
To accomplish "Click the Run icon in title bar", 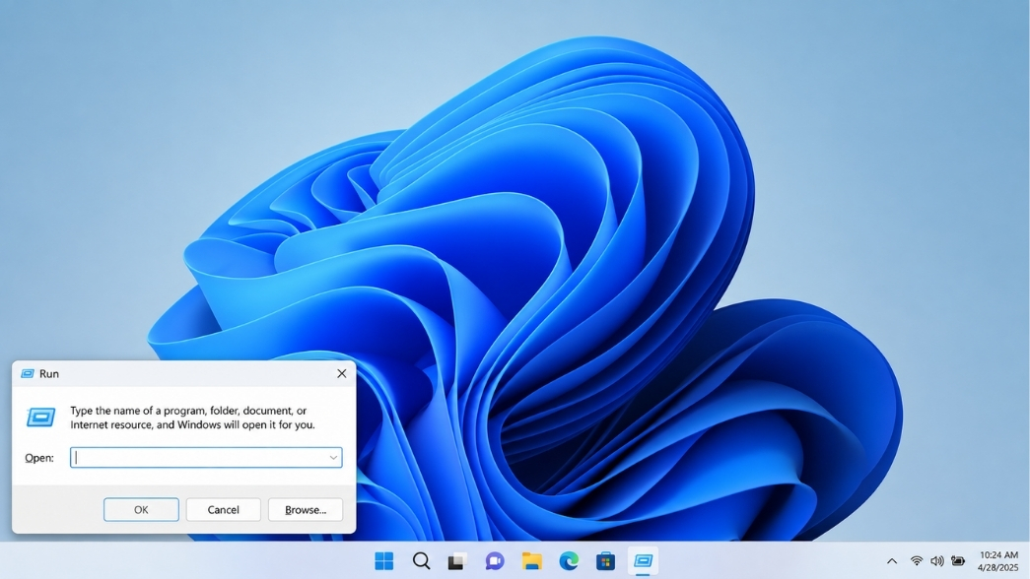I will 28,373.
